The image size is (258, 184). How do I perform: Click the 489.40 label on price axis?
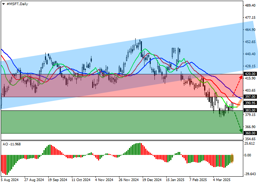pos(250,6)
